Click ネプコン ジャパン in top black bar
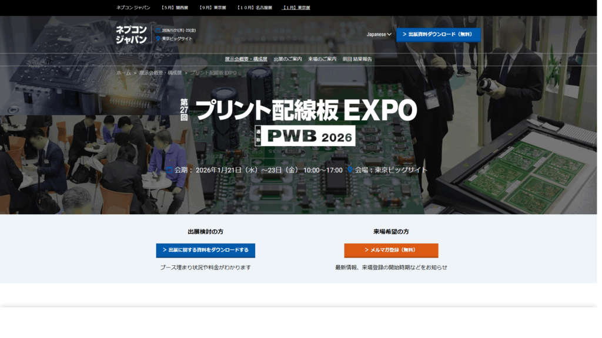Viewport: 602px width, 338px height. tap(133, 8)
